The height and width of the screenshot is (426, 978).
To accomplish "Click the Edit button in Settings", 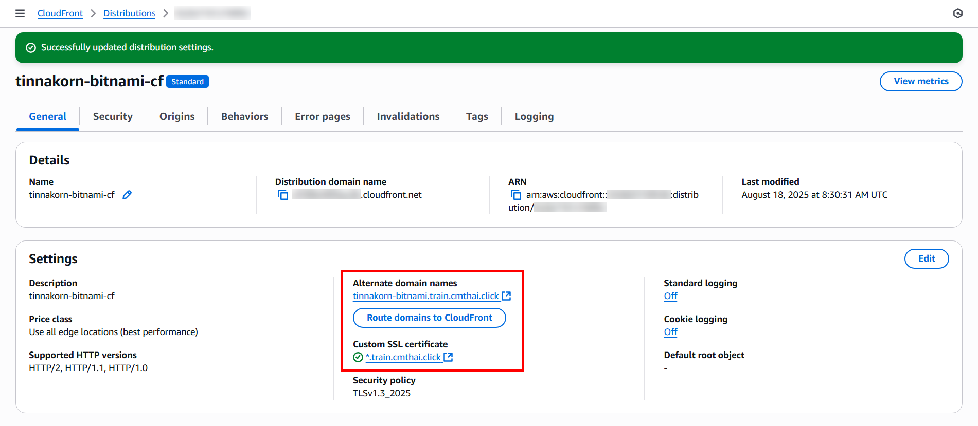I will (927, 258).
